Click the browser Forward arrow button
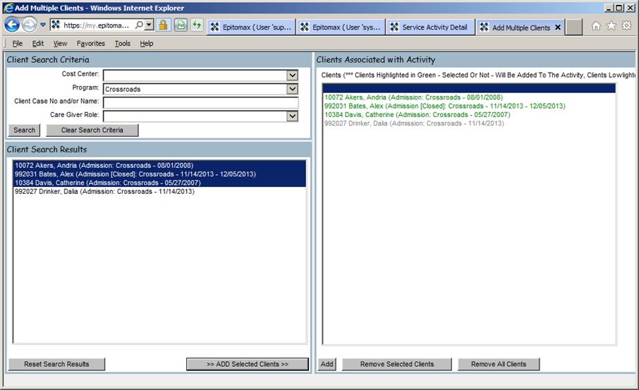Screen dimensions: 639x390 (x=29, y=25)
